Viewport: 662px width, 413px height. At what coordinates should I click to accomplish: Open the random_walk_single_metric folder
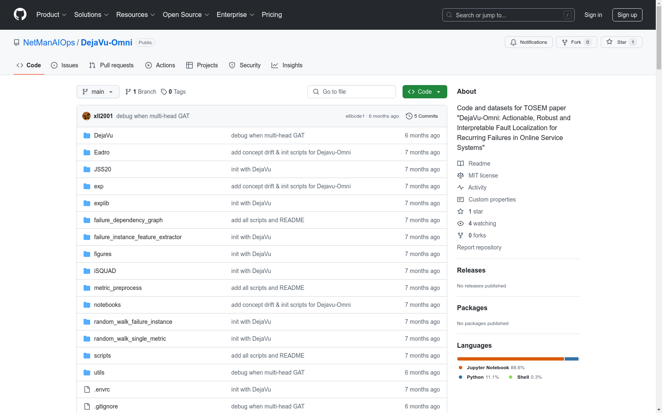tap(130, 339)
